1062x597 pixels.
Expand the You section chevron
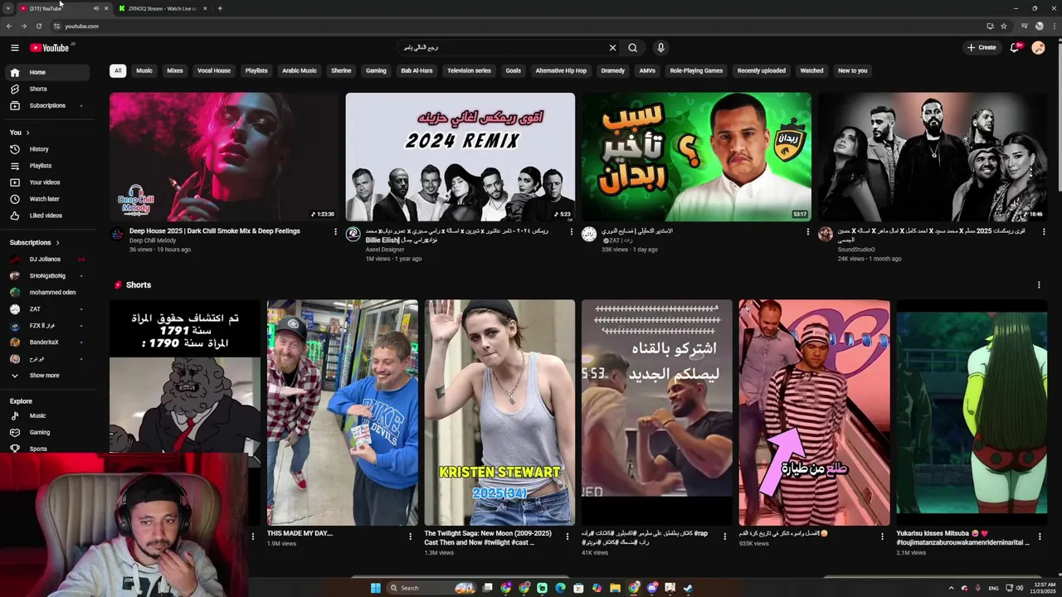tap(27, 133)
